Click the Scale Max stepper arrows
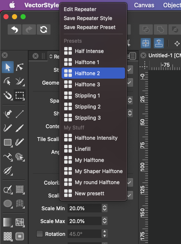Viewport: 181px width, 244px height. (104, 221)
